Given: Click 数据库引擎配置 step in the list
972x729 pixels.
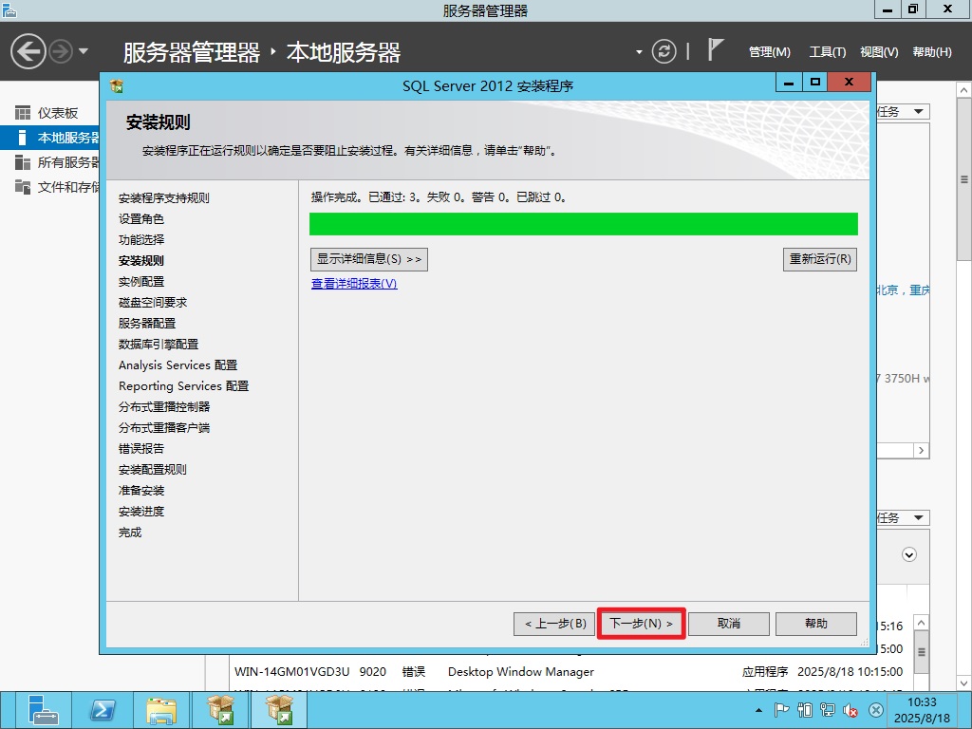Looking at the screenshot, I should (x=159, y=344).
